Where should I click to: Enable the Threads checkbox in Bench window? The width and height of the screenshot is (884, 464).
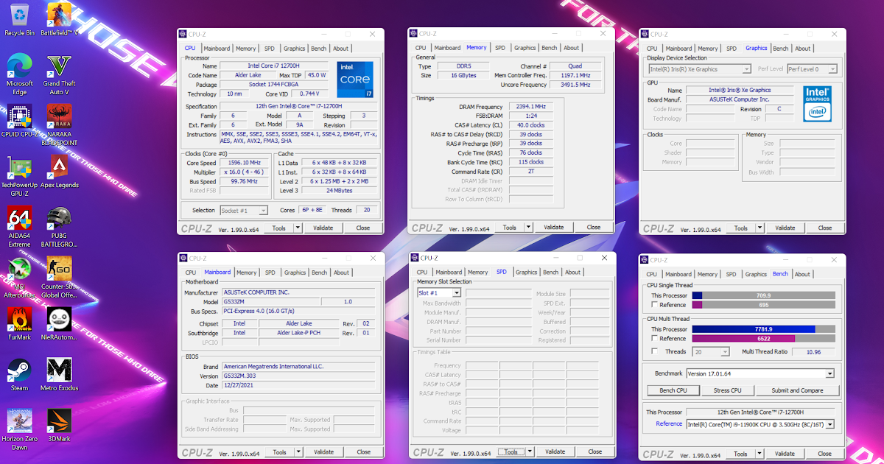coord(654,351)
